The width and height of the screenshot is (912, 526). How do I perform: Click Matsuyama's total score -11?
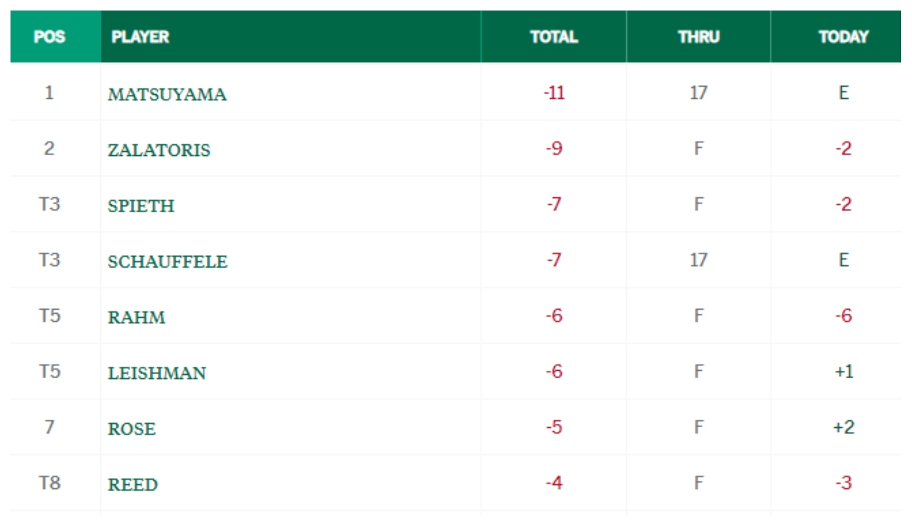(x=554, y=93)
